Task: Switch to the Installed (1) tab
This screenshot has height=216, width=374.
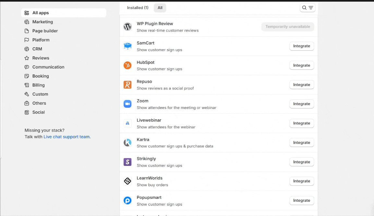Action: [x=138, y=8]
